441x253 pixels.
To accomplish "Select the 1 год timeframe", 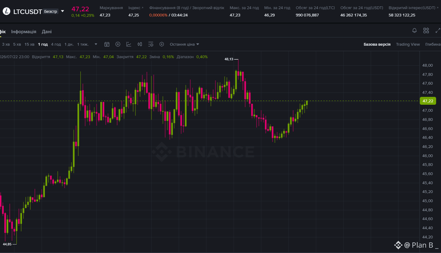I will 43,44.
